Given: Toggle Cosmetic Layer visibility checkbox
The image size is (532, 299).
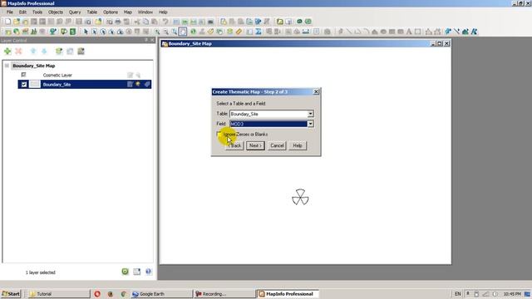Looking at the screenshot, I should [x=23, y=75].
